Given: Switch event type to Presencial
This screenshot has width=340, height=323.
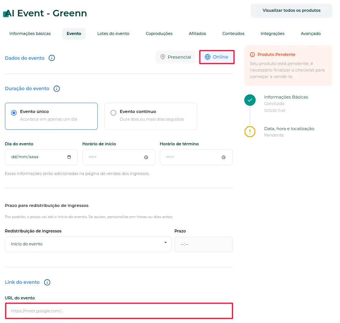Looking at the screenshot, I should coord(176,57).
